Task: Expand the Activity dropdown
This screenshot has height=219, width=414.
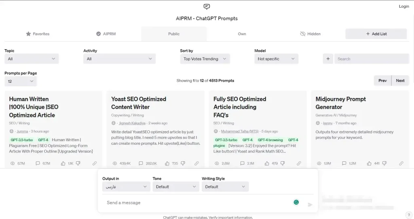Action: pyautogui.click(x=119, y=59)
